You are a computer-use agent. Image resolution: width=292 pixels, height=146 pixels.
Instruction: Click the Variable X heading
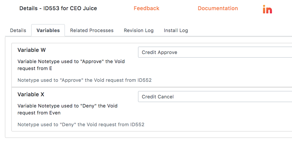click(31, 94)
